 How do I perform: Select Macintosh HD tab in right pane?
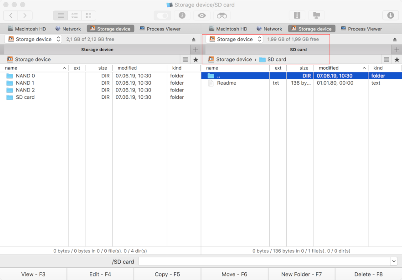coord(228,29)
